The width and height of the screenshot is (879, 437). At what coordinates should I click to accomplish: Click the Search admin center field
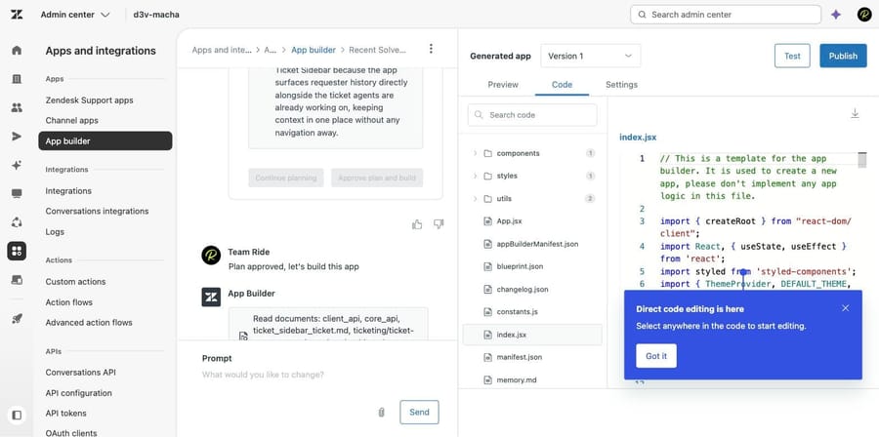pos(726,15)
